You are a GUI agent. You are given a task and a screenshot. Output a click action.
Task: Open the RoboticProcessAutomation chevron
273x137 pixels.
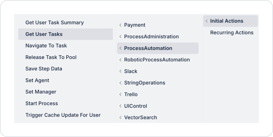pos(121,60)
